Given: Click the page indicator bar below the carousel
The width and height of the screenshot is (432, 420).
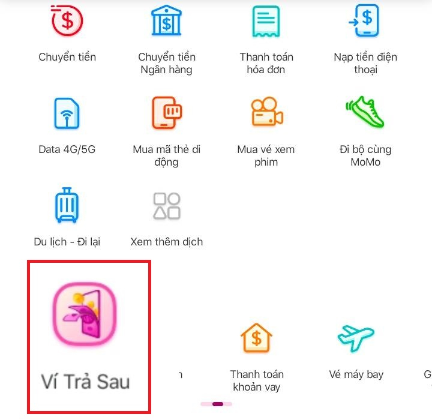Looking at the screenshot, I should point(216,404).
